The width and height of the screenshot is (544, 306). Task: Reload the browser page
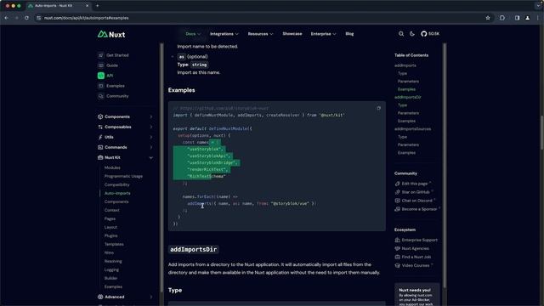click(x=26, y=18)
